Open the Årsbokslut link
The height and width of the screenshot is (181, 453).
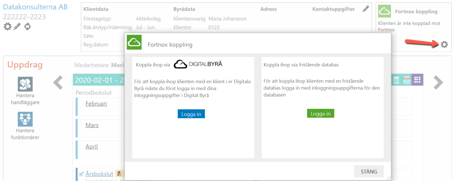[x=99, y=174]
